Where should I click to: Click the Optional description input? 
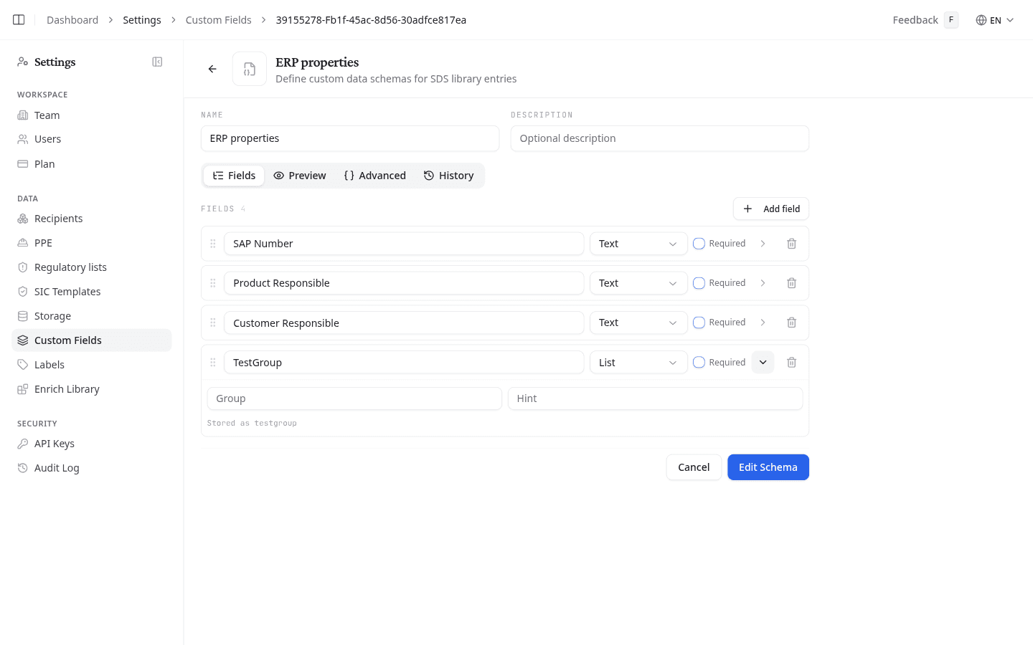tap(660, 138)
